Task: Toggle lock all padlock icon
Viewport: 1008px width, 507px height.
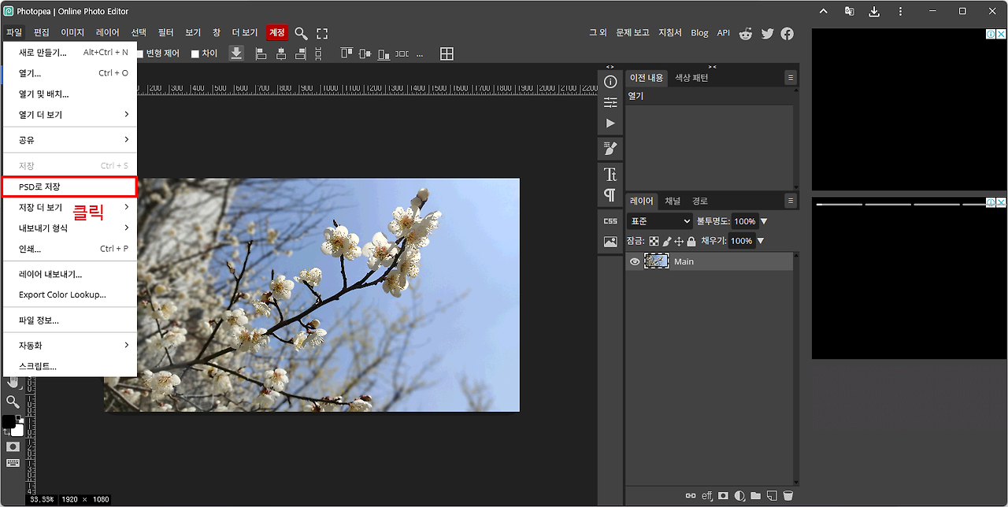Action: click(691, 241)
